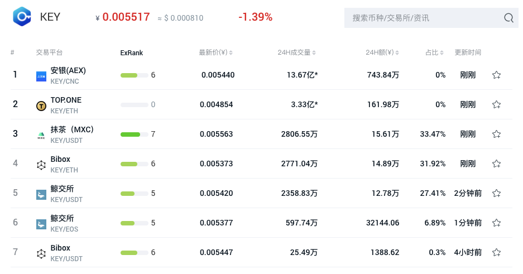Click 鲸交所 logo in KEY/EOS row
This screenshot has height=274, width=523.
click(x=41, y=224)
